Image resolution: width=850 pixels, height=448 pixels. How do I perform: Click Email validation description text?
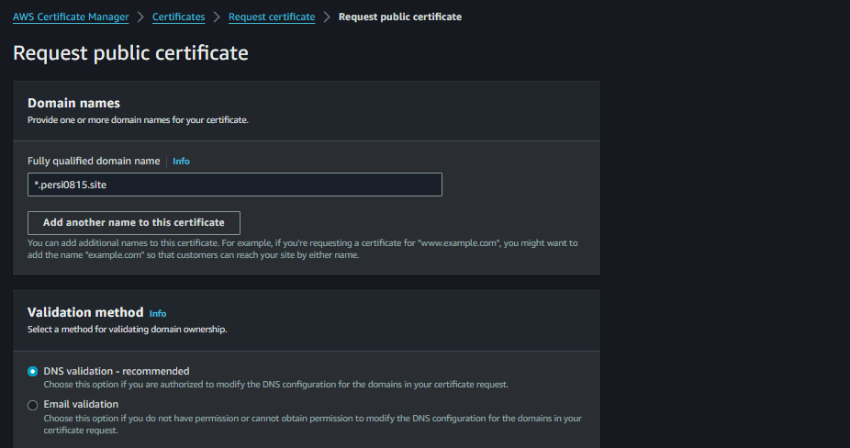(313, 424)
